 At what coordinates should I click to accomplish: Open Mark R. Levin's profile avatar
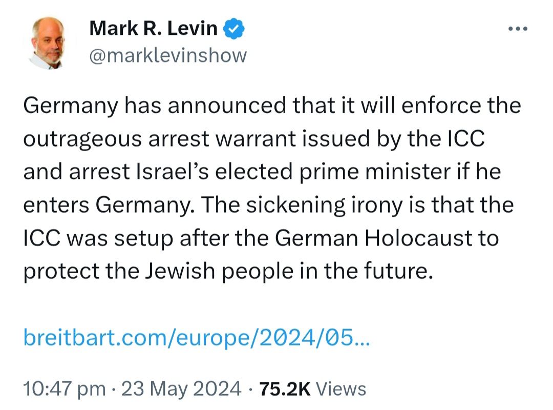[x=48, y=43]
